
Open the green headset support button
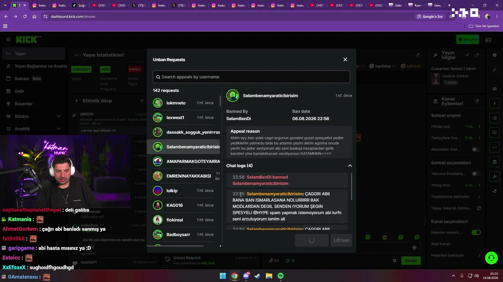point(491,257)
